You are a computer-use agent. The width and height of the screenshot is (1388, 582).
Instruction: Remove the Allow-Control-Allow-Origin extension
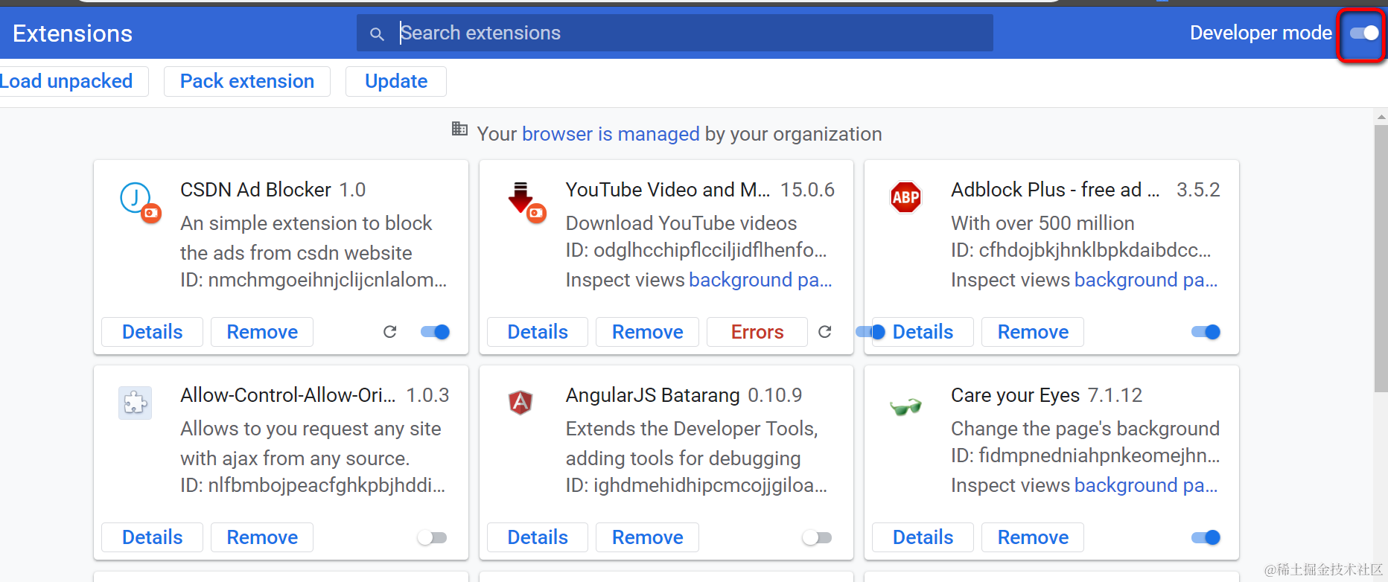click(x=262, y=537)
